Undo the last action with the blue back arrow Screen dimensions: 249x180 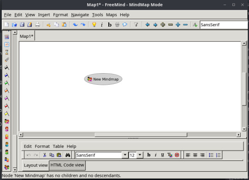click(75, 24)
